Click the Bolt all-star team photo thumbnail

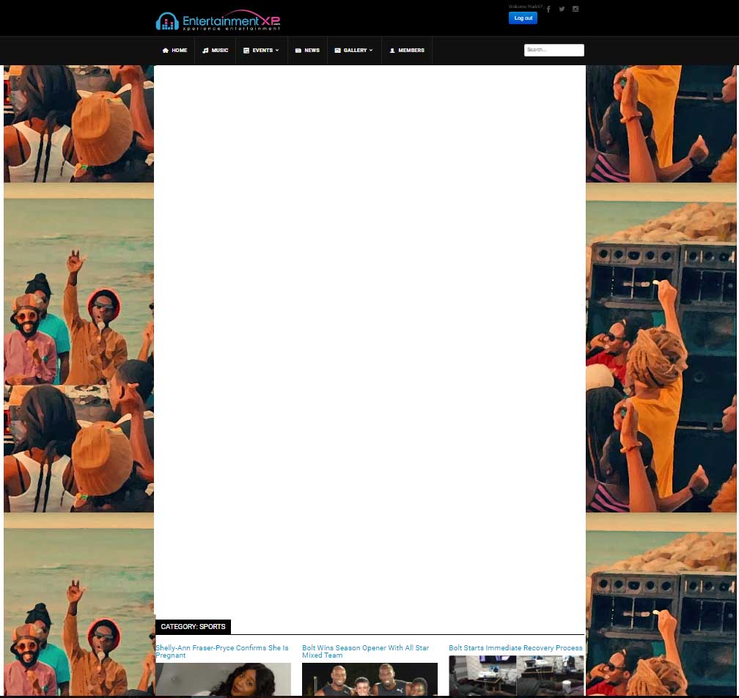coord(369,680)
